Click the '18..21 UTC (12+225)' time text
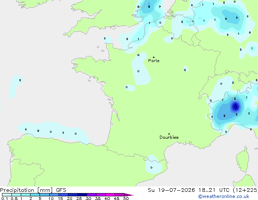Screen dimensions: 258x200 coord(228,190)
